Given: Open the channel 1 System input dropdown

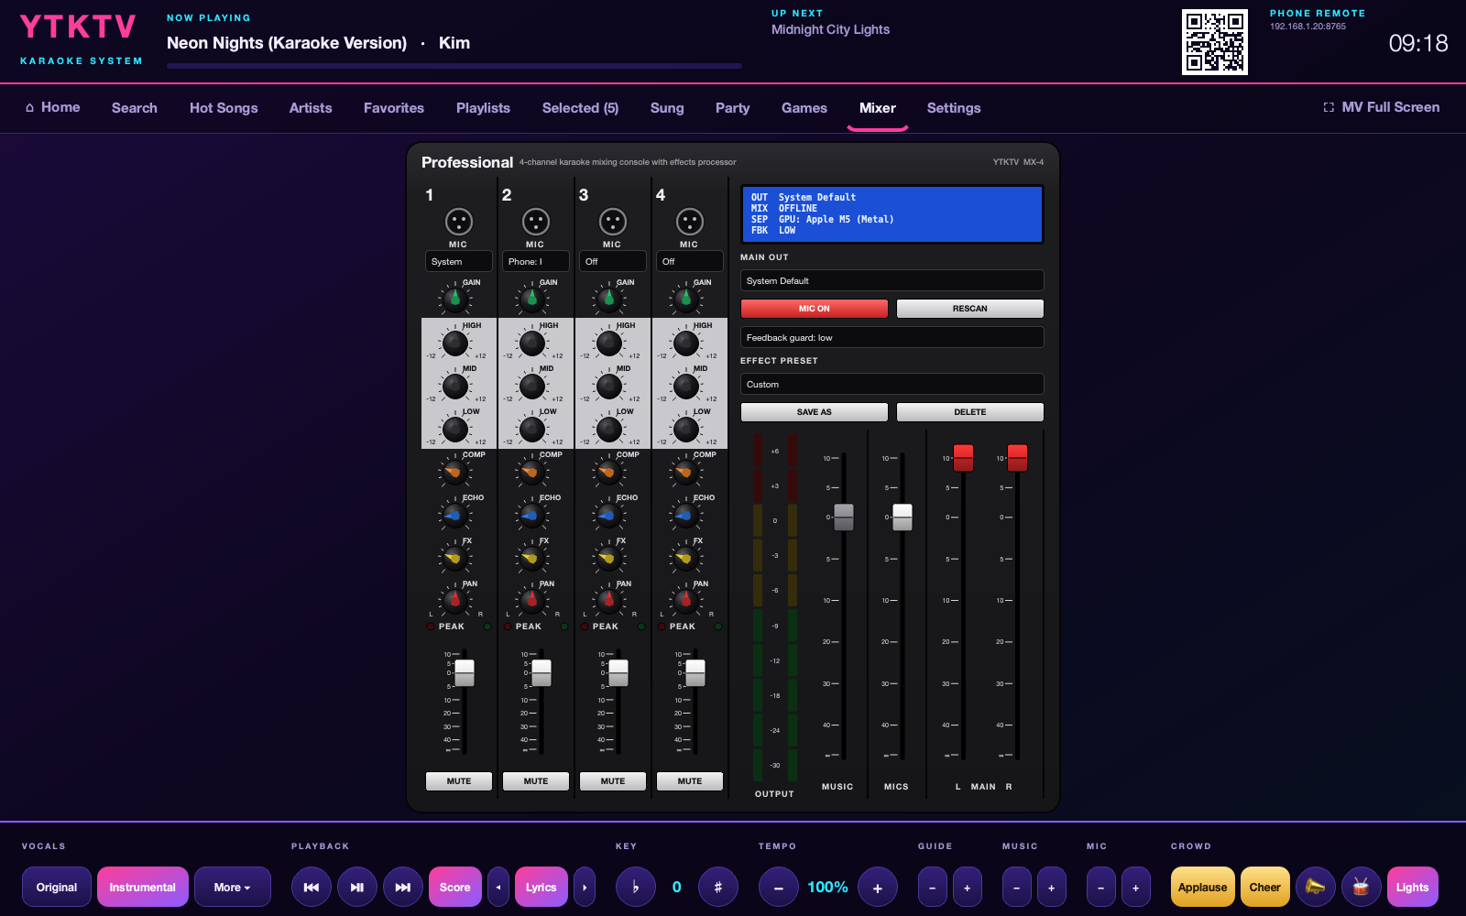Looking at the screenshot, I should point(459,261).
